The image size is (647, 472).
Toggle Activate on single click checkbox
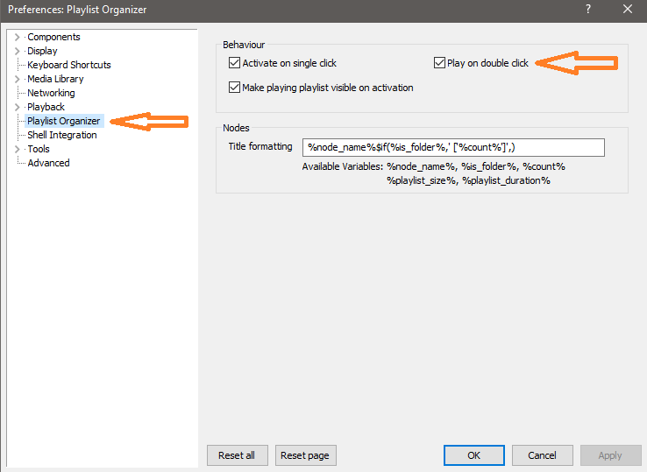point(234,63)
